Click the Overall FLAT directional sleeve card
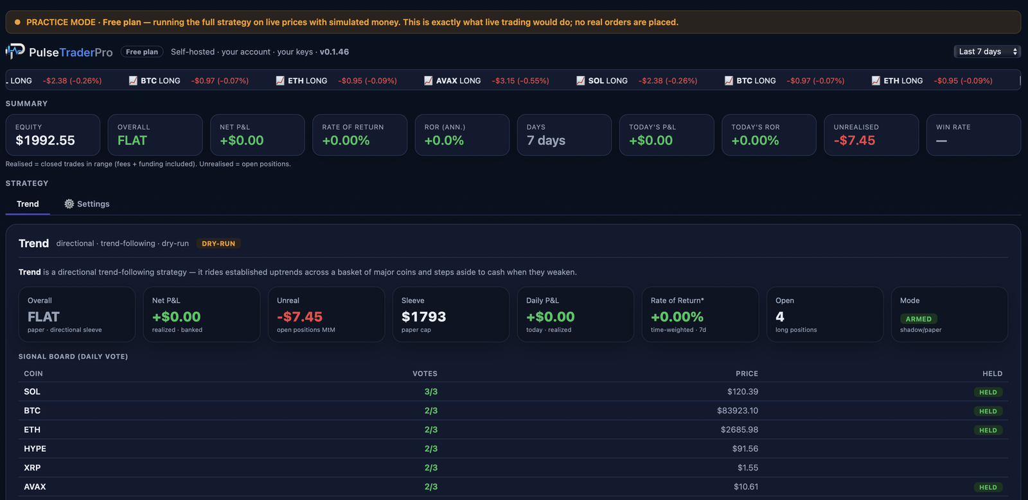Viewport: 1028px width, 500px height. [x=77, y=315]
